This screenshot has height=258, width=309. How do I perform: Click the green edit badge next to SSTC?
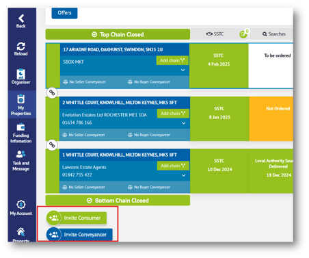coord(243,34)
